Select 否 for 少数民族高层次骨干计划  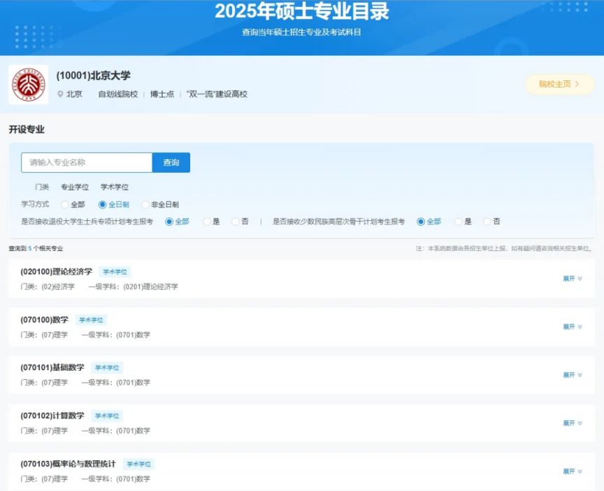tap(487, 222)
